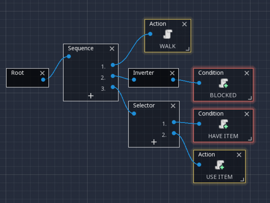Delete the BLOCKED Condition node
Viewport: 270px width, 203px height.
tap(247, 73)
